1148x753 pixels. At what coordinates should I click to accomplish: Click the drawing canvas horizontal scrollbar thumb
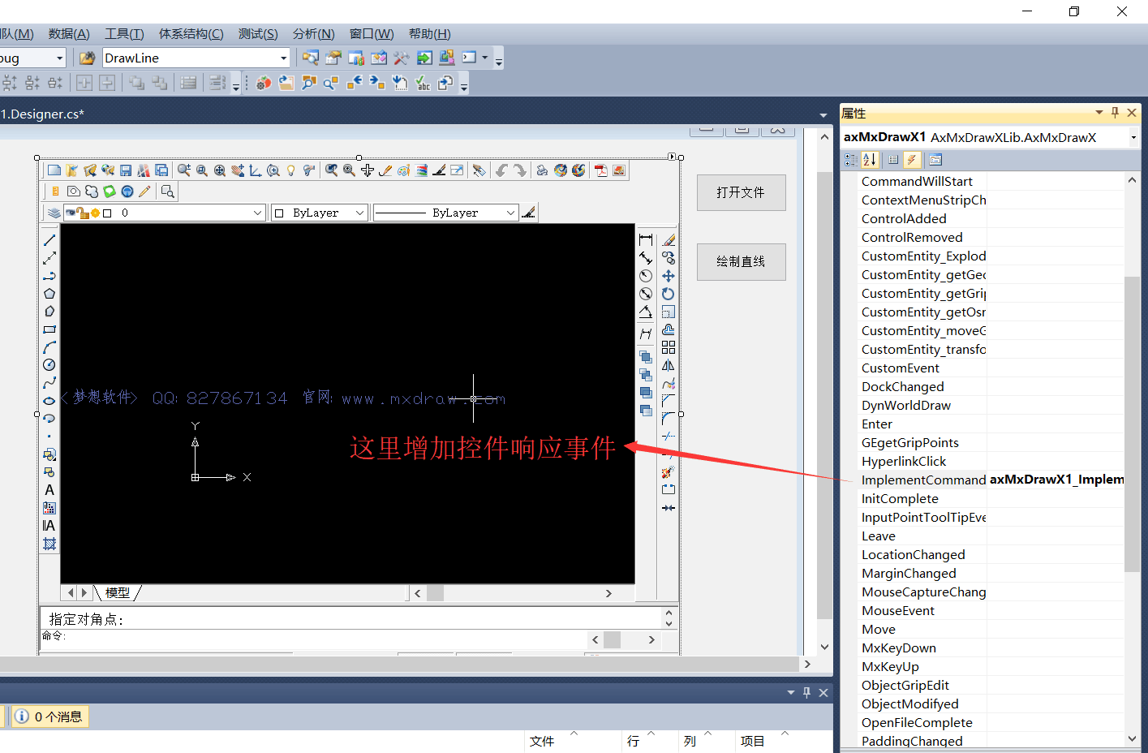[x=436, y=593]
